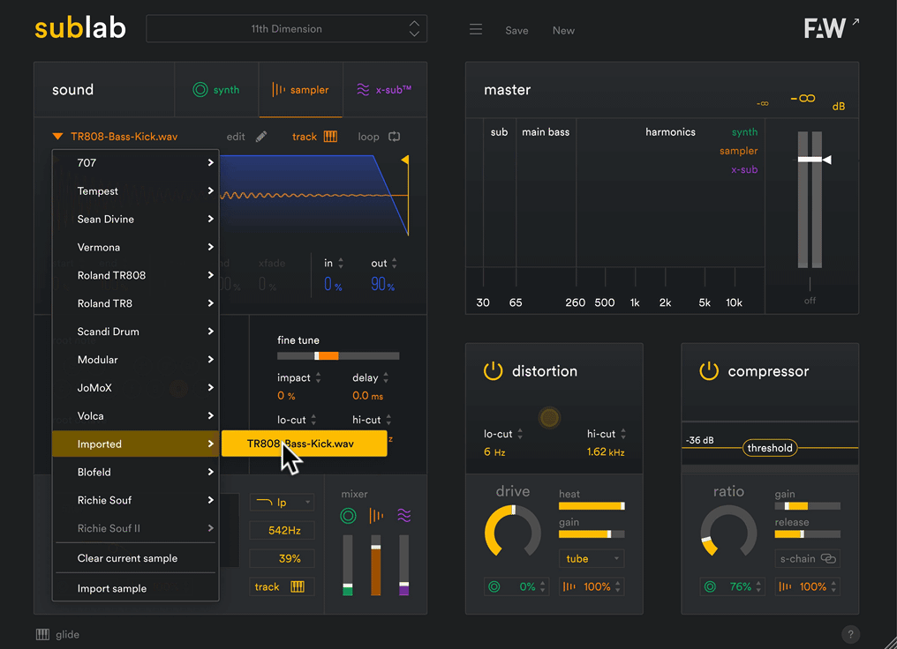Click distortion hi-cut stepper arrows

click(623, 434)
